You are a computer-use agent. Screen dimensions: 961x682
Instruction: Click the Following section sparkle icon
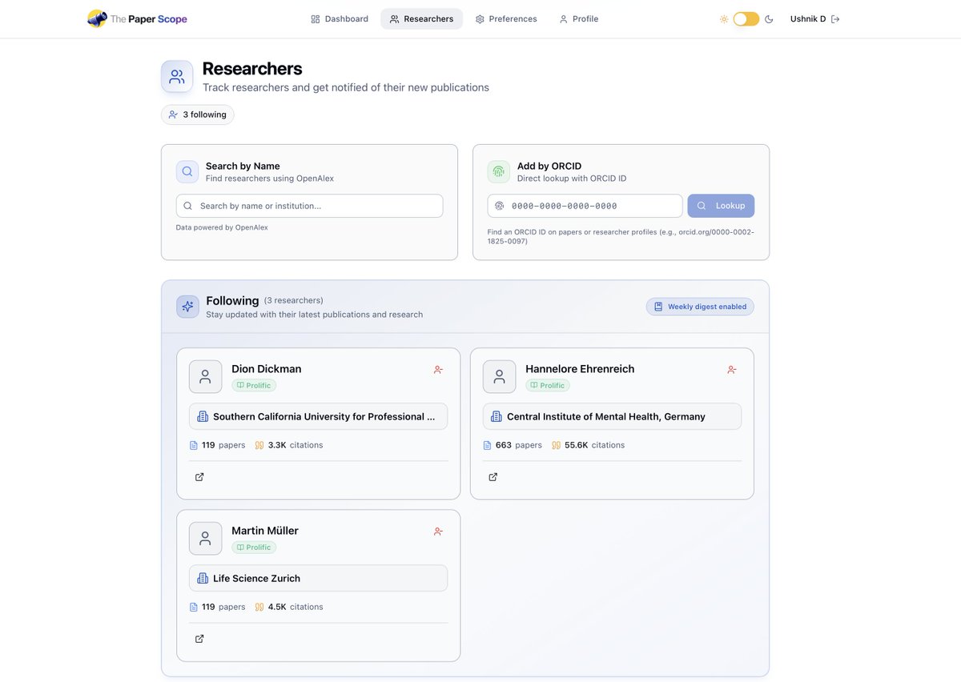tap(187, 307)
